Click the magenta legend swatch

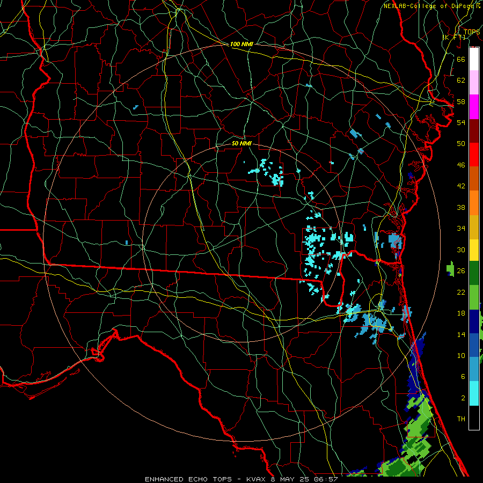click(x=474, y=107)
